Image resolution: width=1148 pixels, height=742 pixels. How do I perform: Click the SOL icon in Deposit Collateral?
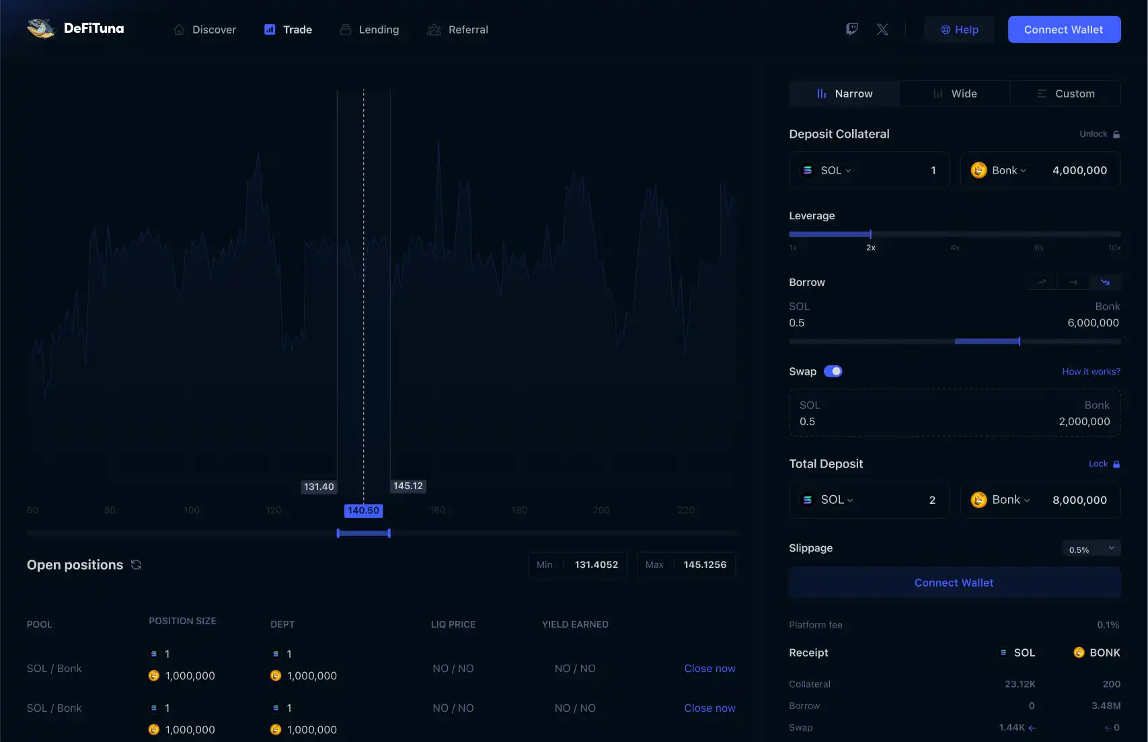click(808, 170)
